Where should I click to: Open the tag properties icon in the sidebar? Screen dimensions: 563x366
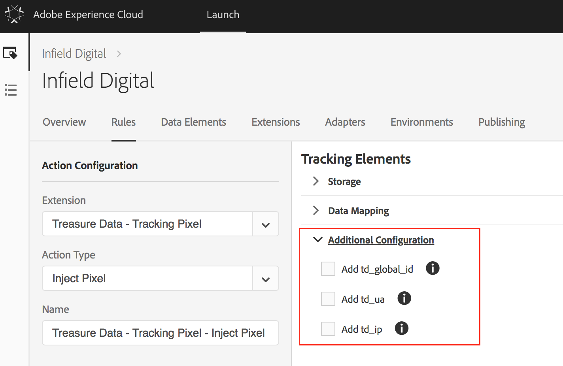point(10,53)
